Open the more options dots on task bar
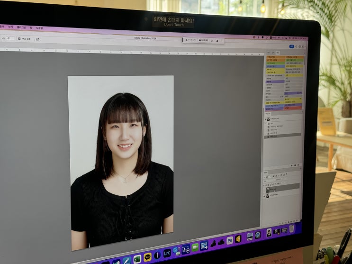The image size is (352, 264). pyautogui.click(x=222, y=41)
